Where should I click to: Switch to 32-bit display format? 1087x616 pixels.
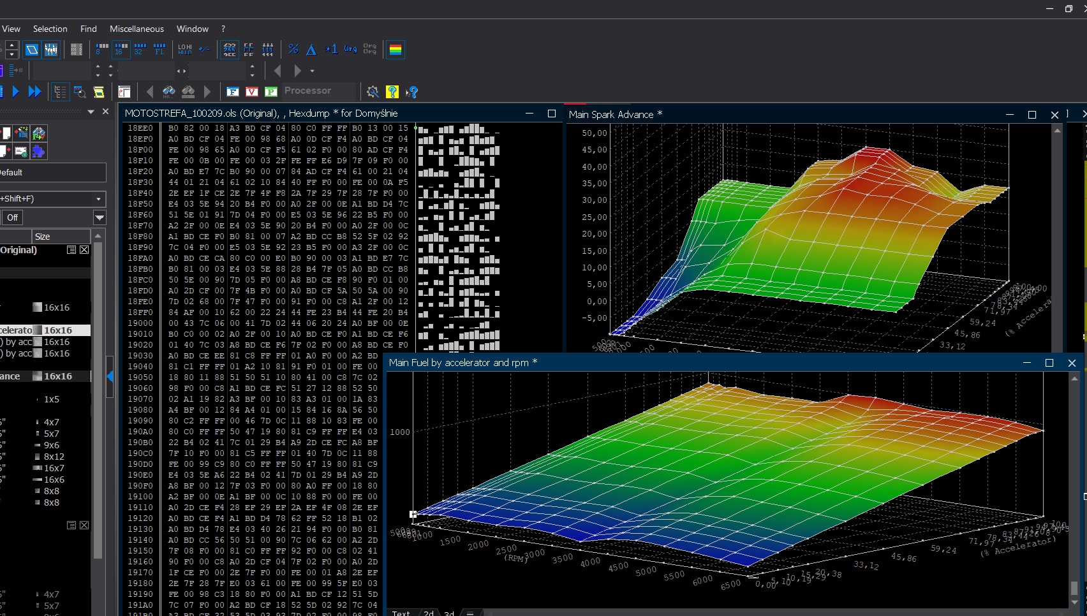pyautogui.click(x=140, y=49)
